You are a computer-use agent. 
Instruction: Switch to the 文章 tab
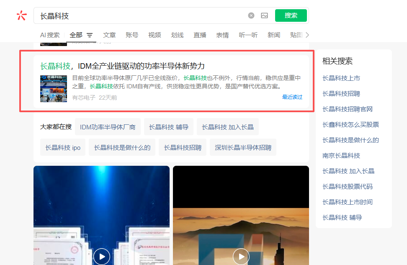(109, 35)
